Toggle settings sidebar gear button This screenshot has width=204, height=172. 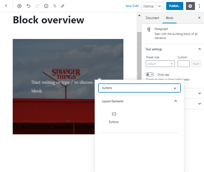pyautogui.click(x=190, y=6)
